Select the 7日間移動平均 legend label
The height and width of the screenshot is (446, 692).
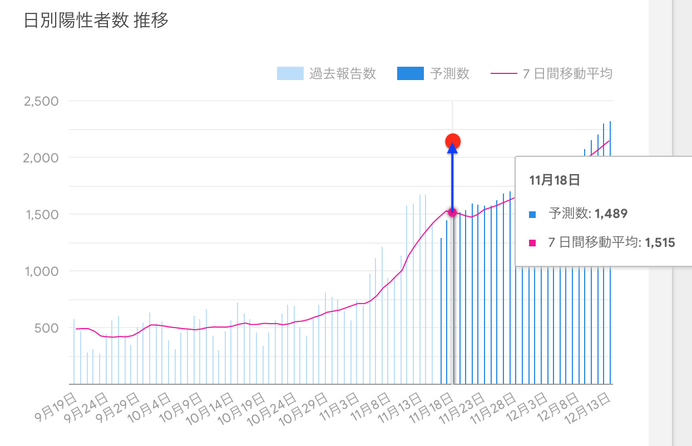(x=567, y=73)
